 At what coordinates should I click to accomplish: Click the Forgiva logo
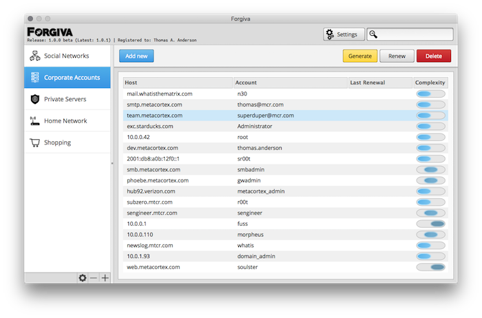coord(50,32)
